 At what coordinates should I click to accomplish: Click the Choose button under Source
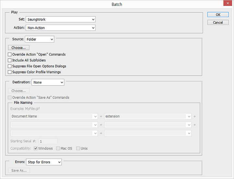(x=19, y=48)
